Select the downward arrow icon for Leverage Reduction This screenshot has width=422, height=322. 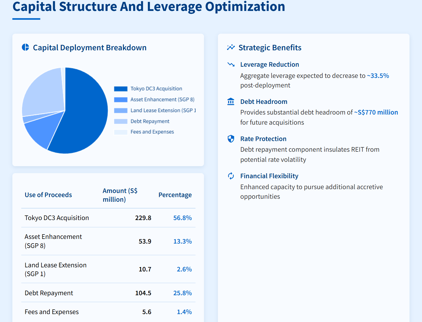coord(231,65)
